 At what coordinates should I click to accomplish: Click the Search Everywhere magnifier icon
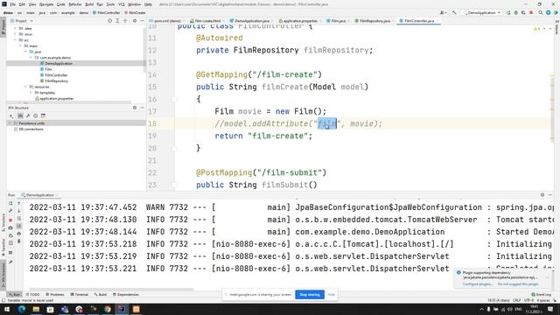click(x=541, y=12)
